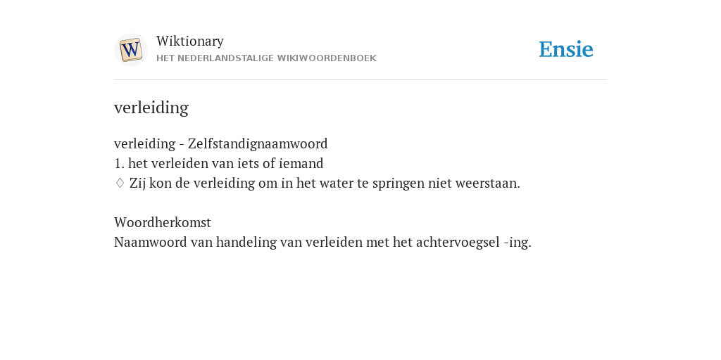Select the subtitle Het Nederlandstalige Wikiwoordenboek
721x360 pixels.
pyautogui.click(x=266, y=58)
